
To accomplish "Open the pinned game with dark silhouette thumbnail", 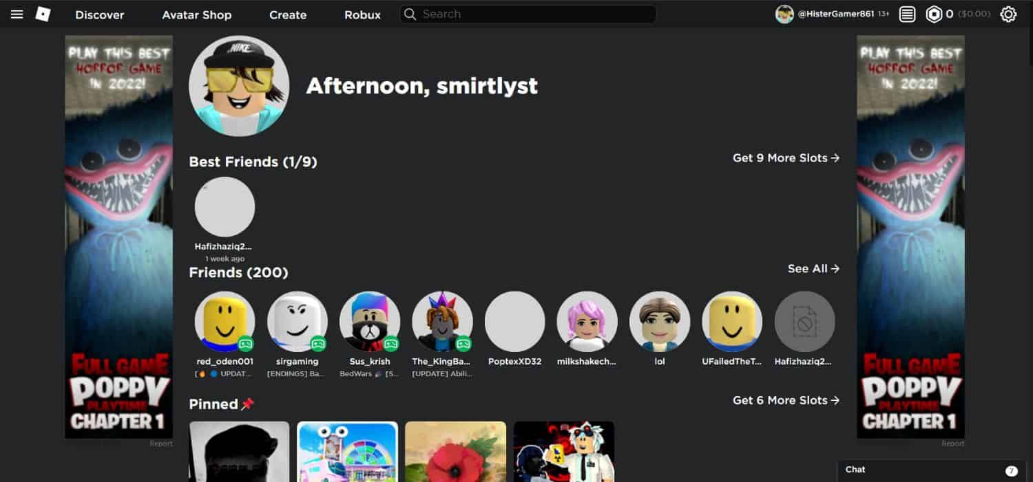I will click(239, 452).
